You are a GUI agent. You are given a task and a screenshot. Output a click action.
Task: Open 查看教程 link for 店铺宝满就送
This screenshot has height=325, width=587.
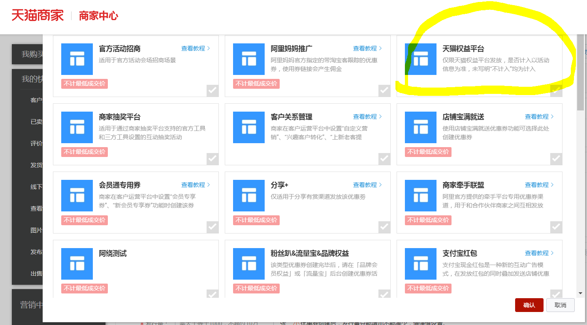point(539,117)
